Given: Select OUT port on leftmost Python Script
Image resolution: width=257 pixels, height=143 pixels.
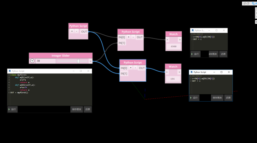Looking at the screenshot, I should coord(84,32).
